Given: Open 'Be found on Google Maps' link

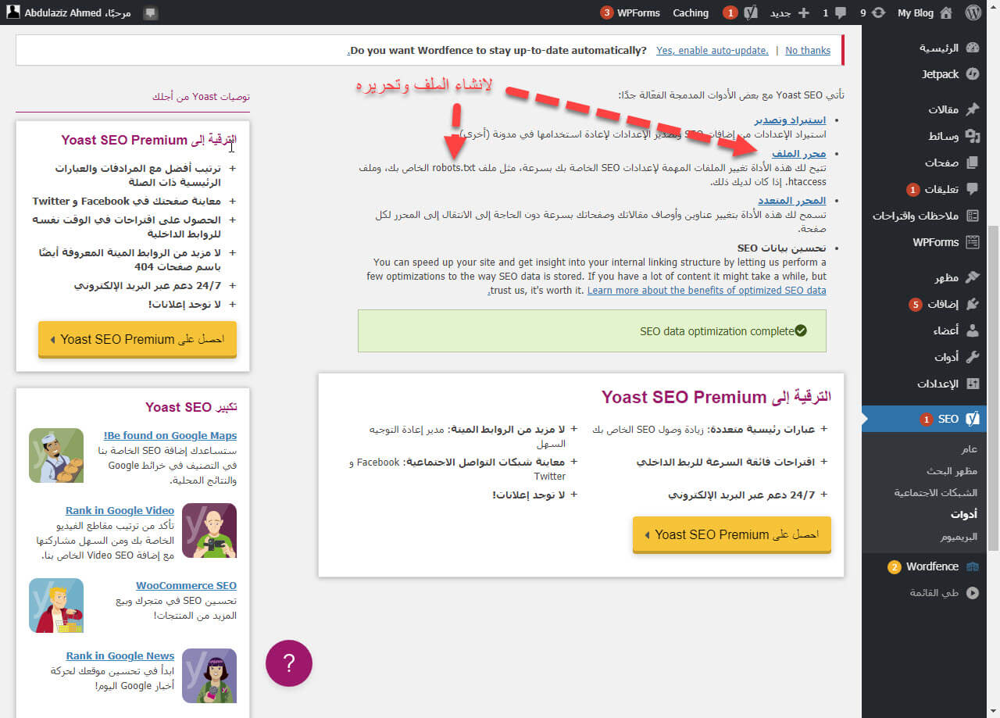Looking at the screenshot, I should [x=170, y=435].
